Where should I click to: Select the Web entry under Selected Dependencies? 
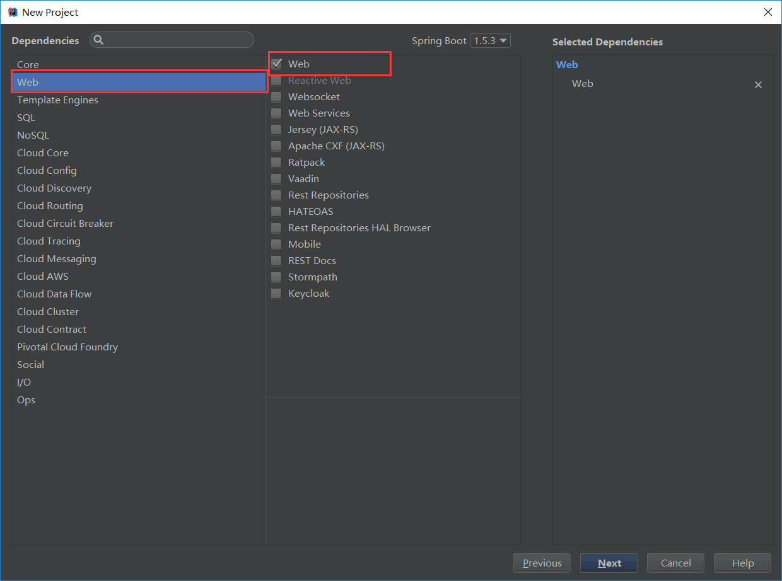tap(582, 83)
